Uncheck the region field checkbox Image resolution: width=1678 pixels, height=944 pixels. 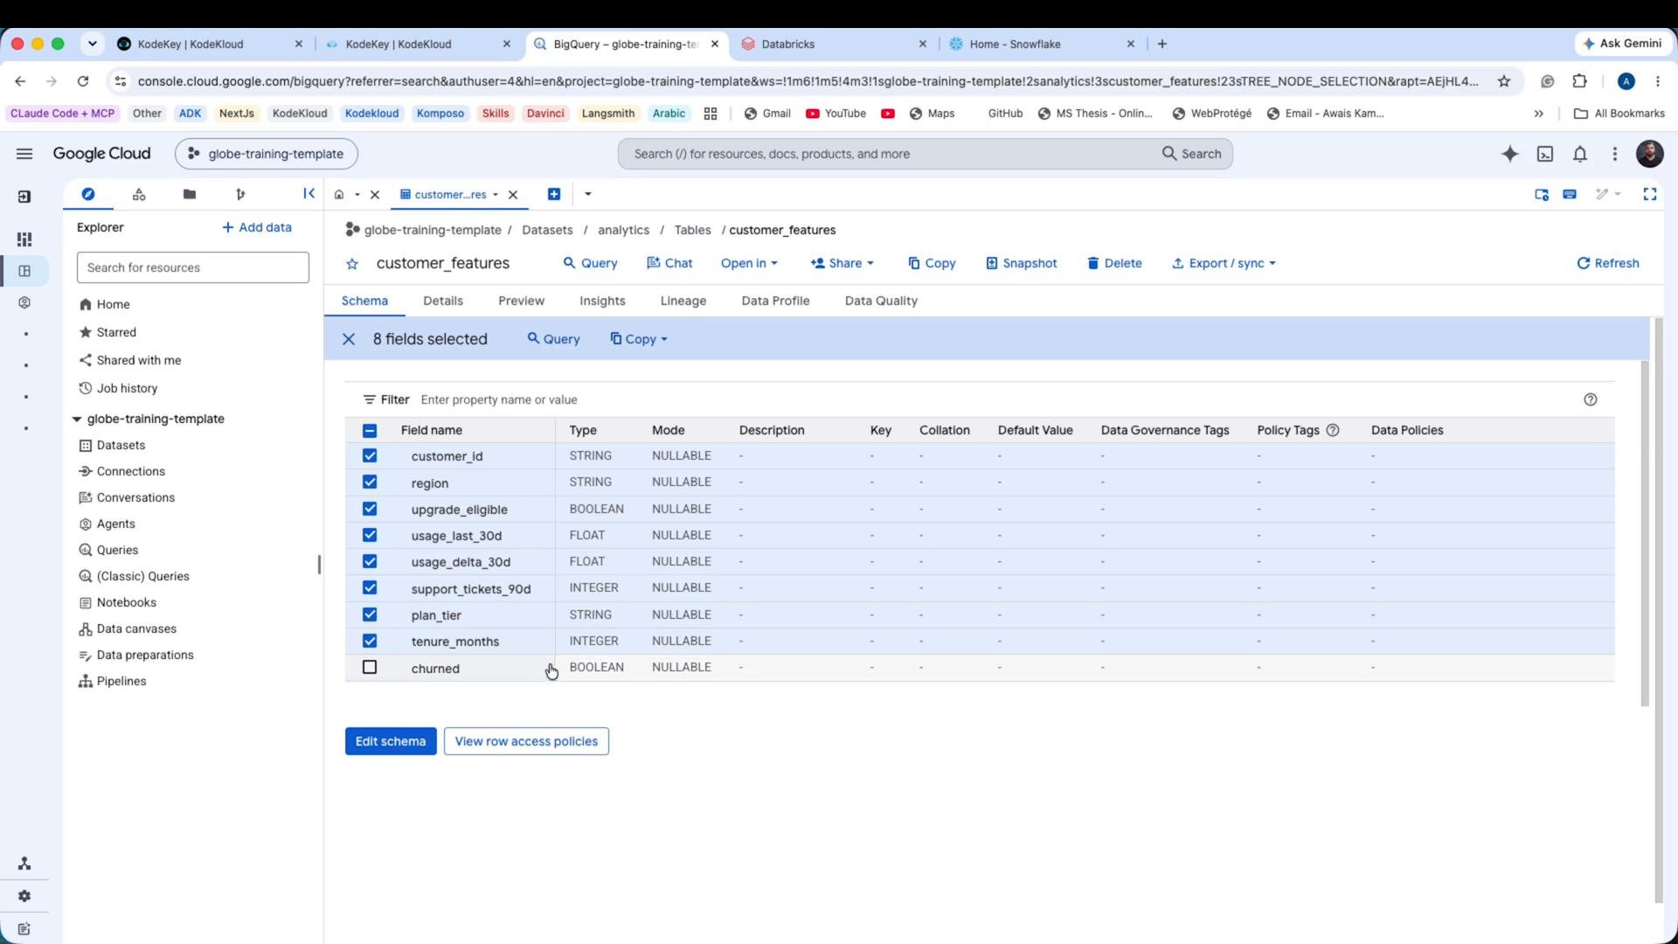point(370,482)
